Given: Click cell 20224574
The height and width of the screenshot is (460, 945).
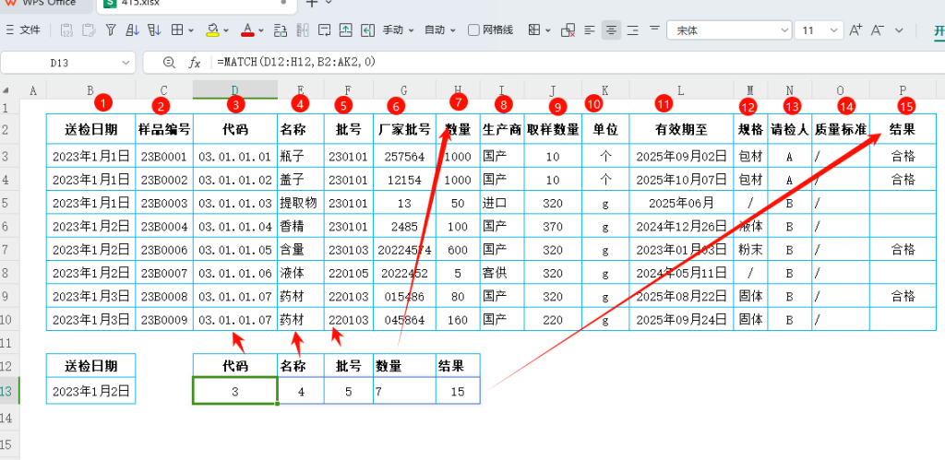Looking at the screenshot, I should click(404, 249).
